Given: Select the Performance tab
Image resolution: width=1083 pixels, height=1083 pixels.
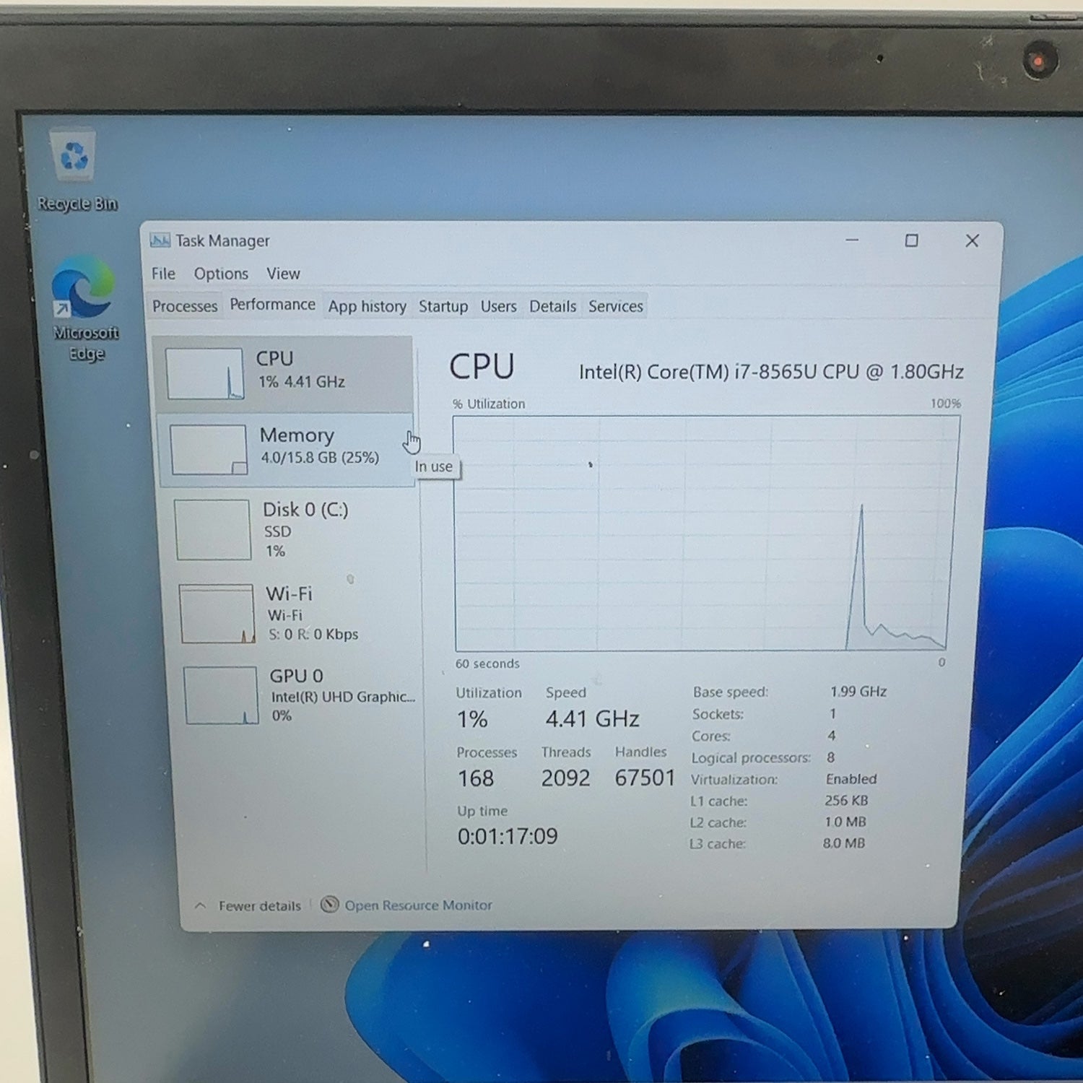Looking at the screenshot, I should pos(272,305).
